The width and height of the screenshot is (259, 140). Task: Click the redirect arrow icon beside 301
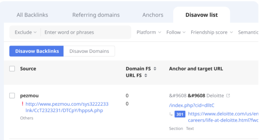(x=171, y=114)
